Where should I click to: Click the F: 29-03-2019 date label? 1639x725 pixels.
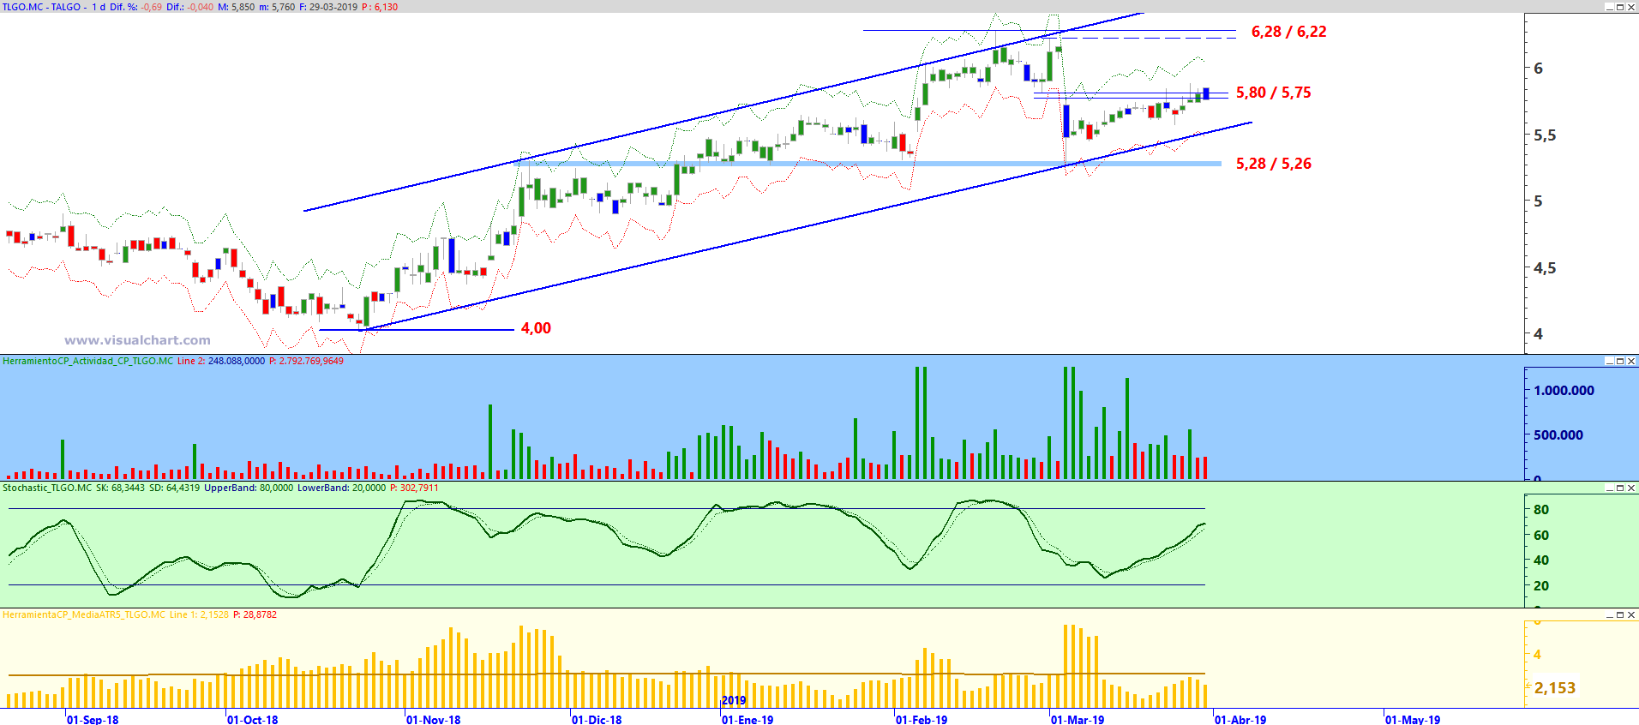(328, 7)
